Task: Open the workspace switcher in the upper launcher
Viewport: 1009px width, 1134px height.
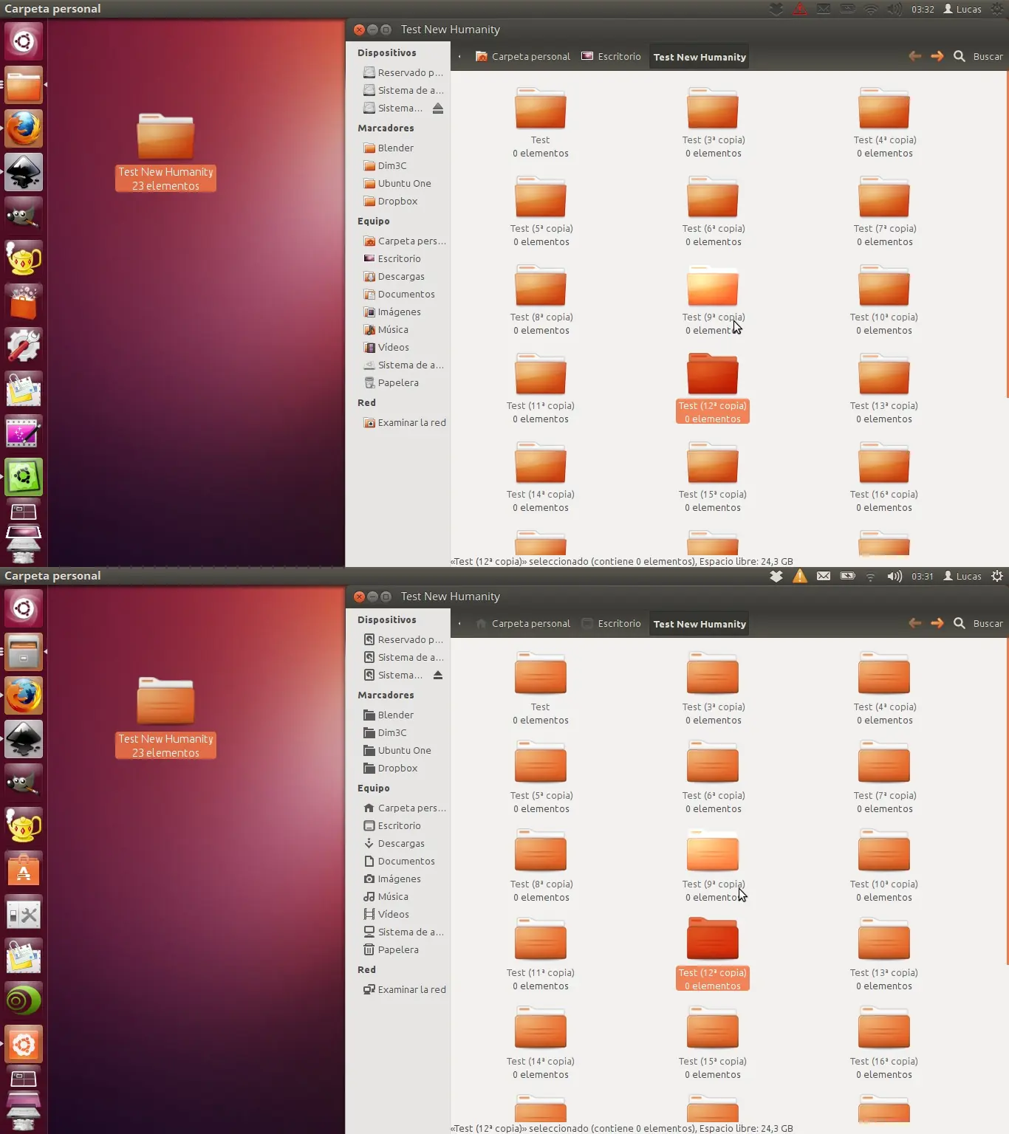Action: tap(24, 511)
